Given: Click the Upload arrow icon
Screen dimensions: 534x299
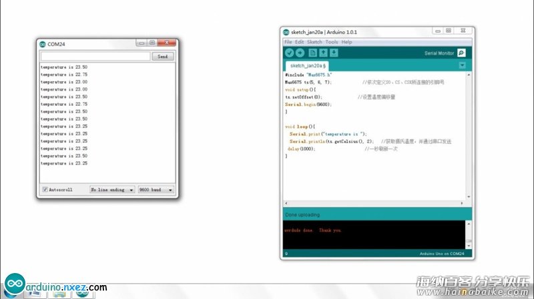Looking at the screenshot, I should point(300,53).
